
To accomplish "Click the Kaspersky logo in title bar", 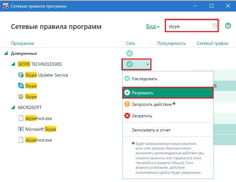I will 6,6.
